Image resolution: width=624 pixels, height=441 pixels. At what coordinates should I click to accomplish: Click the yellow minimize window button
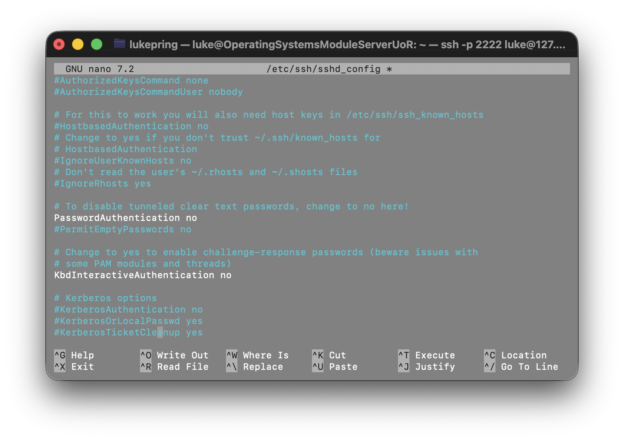78,44
